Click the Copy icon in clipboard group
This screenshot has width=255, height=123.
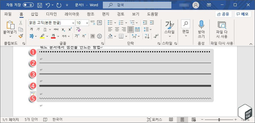point(20,29)
